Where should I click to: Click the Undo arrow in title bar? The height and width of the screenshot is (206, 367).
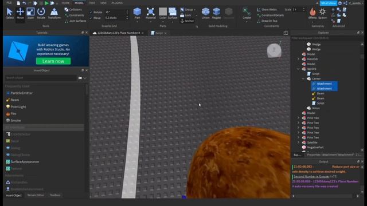click(24, 3)
